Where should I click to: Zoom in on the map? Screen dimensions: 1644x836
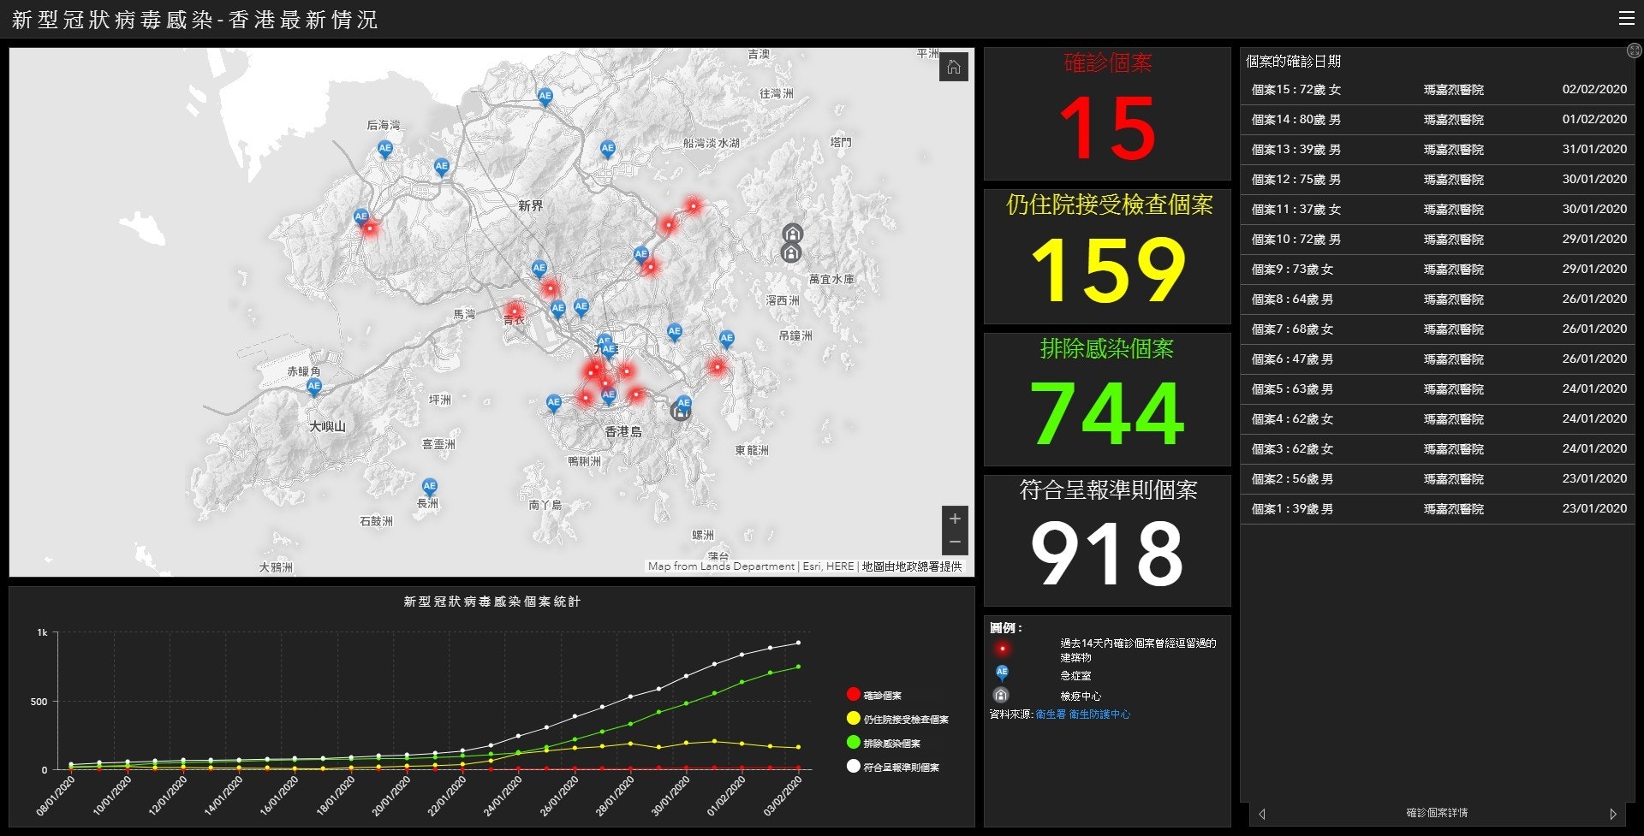[955, 519]
